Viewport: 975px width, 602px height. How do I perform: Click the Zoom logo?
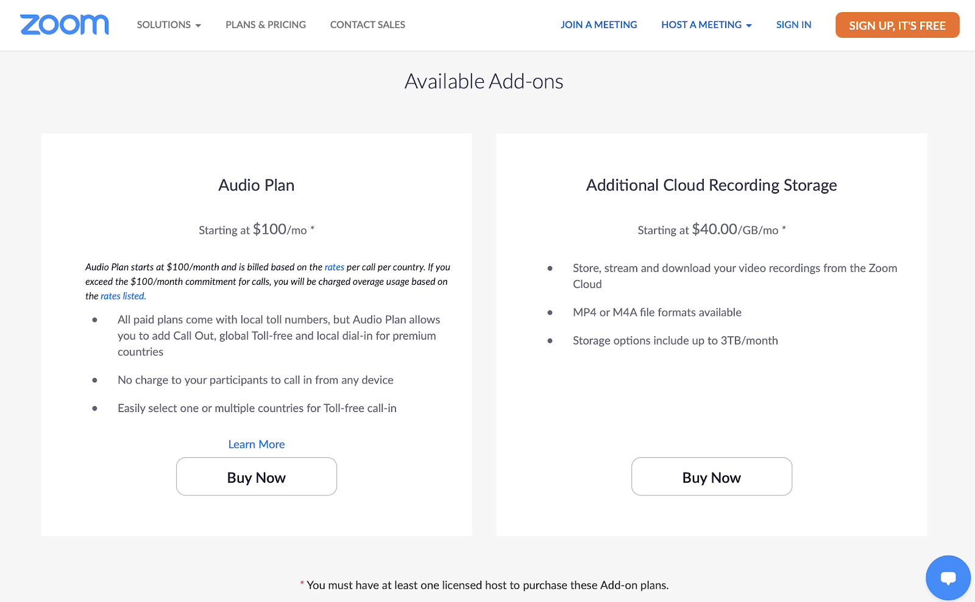(x=65, y=25)
